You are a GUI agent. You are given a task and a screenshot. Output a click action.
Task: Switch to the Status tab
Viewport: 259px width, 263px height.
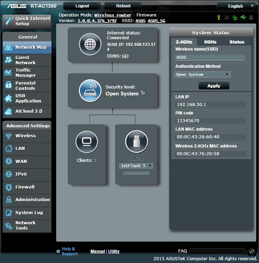pyautogui.click(x=237, y=42)
